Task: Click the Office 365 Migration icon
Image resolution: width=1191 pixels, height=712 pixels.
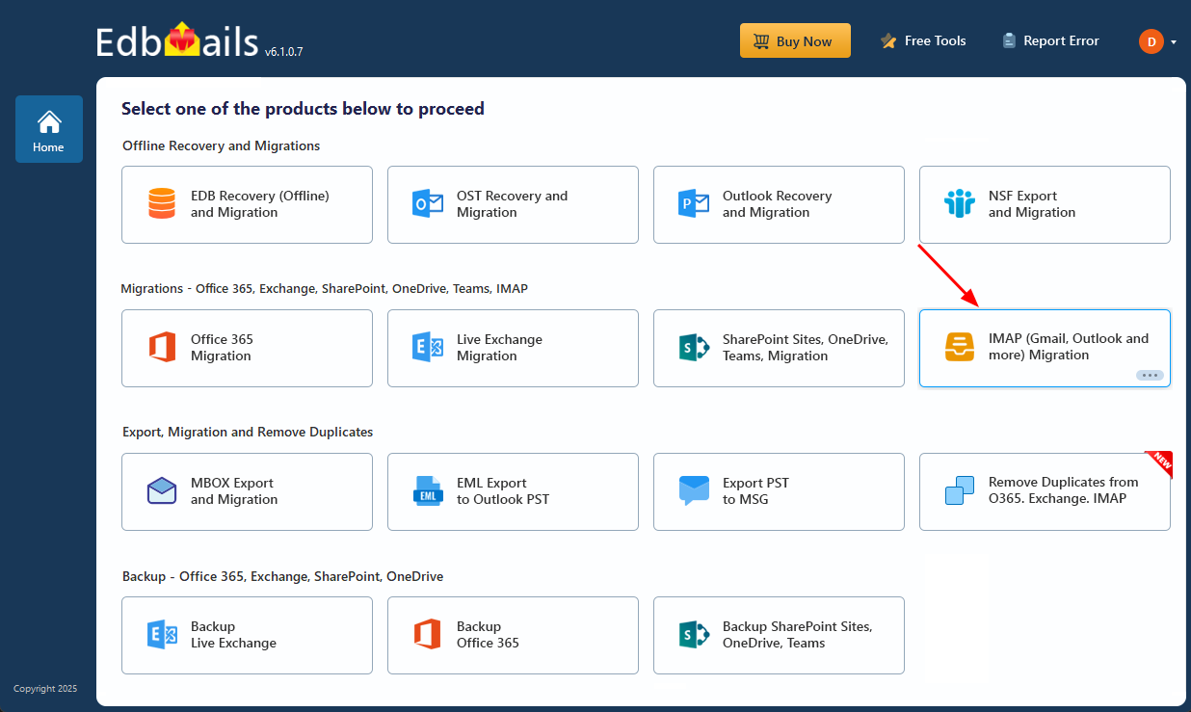Action: (161, 347)
